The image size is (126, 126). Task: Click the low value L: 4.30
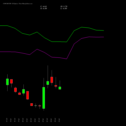[x=64, y=9]
